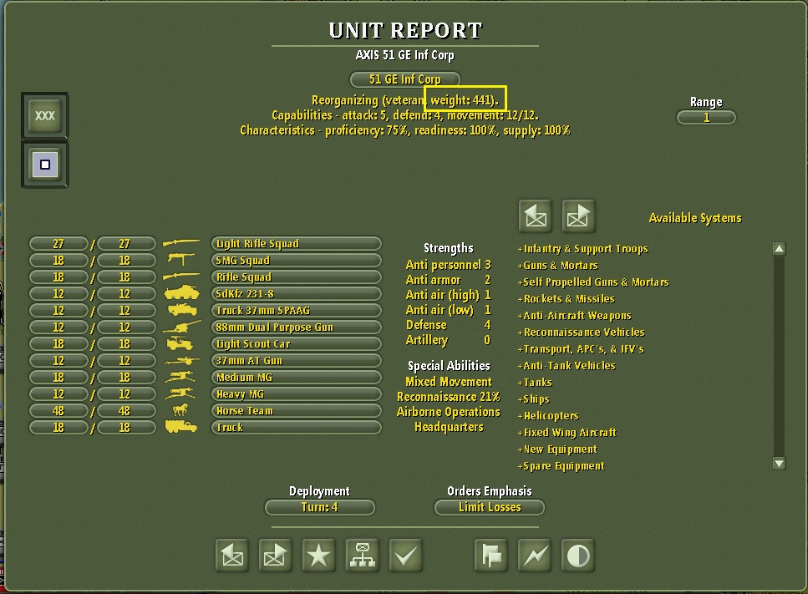Select the 51 GE Inf Corp name field
Screen dimensions: 808x594
point(405,79)
